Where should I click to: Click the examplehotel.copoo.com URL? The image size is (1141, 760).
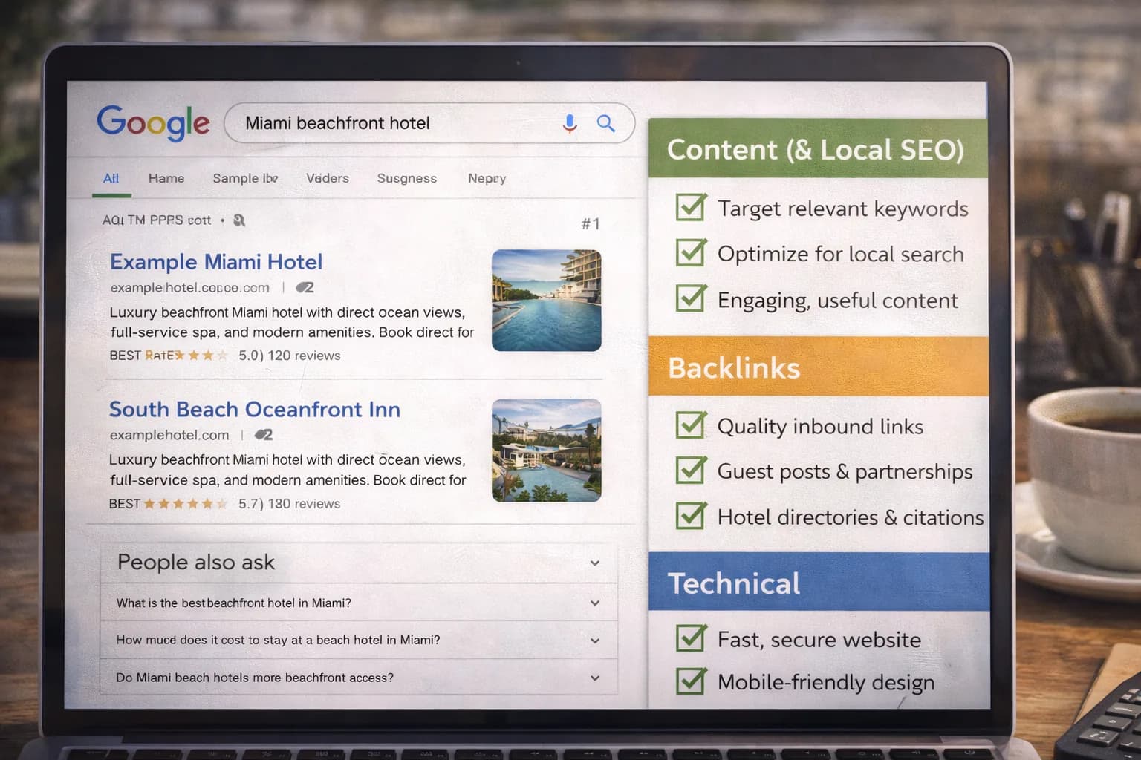(189, 288)
